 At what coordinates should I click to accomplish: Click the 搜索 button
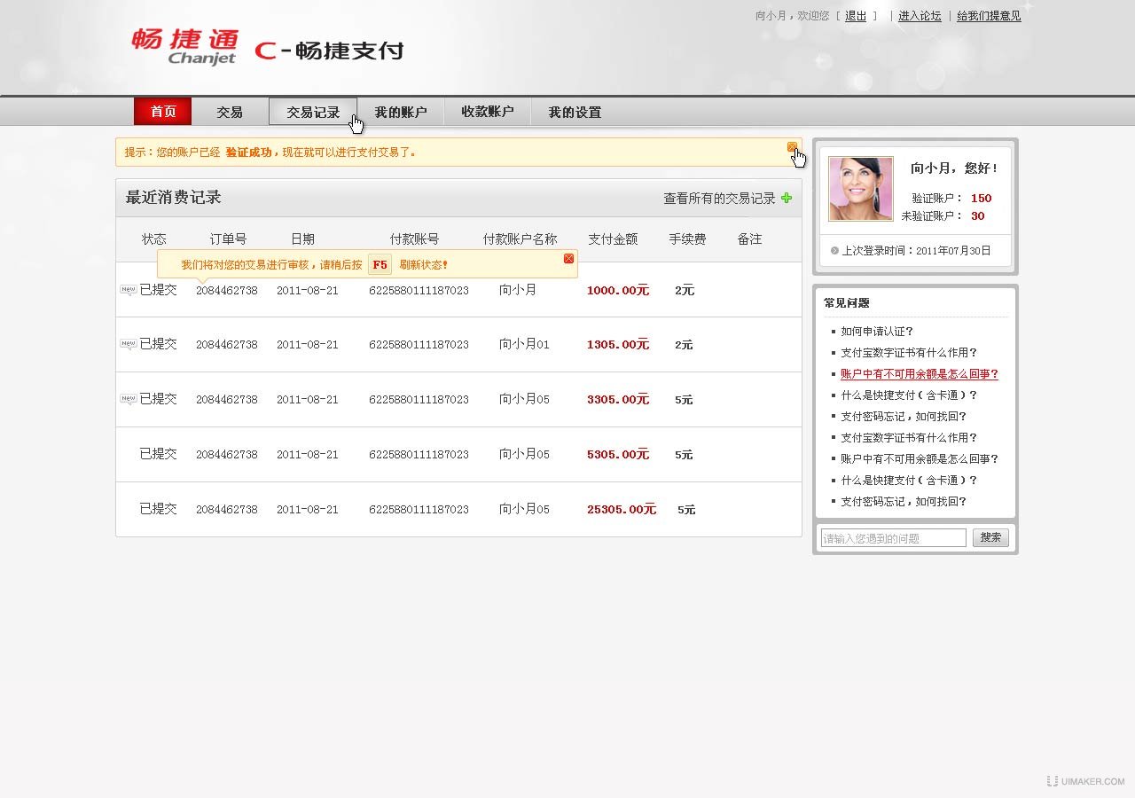pyautogui.click(x=990, y=537)
